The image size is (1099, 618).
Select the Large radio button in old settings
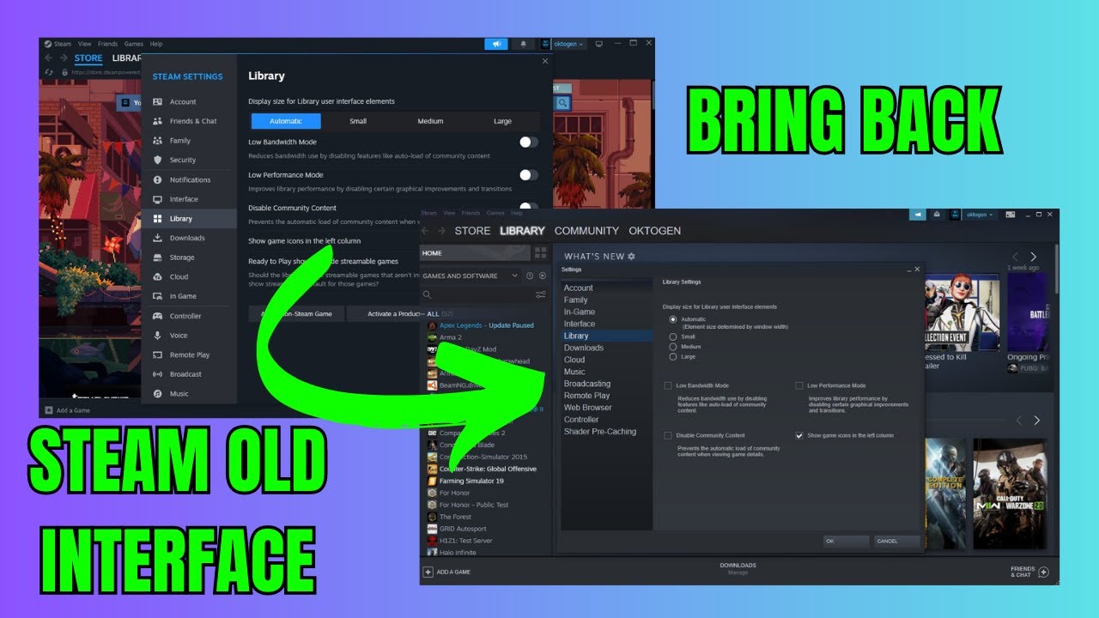673,356
